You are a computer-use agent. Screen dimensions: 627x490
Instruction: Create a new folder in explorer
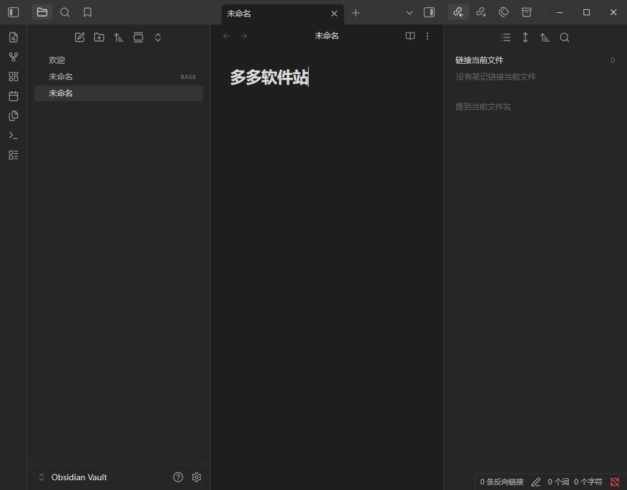99,37
